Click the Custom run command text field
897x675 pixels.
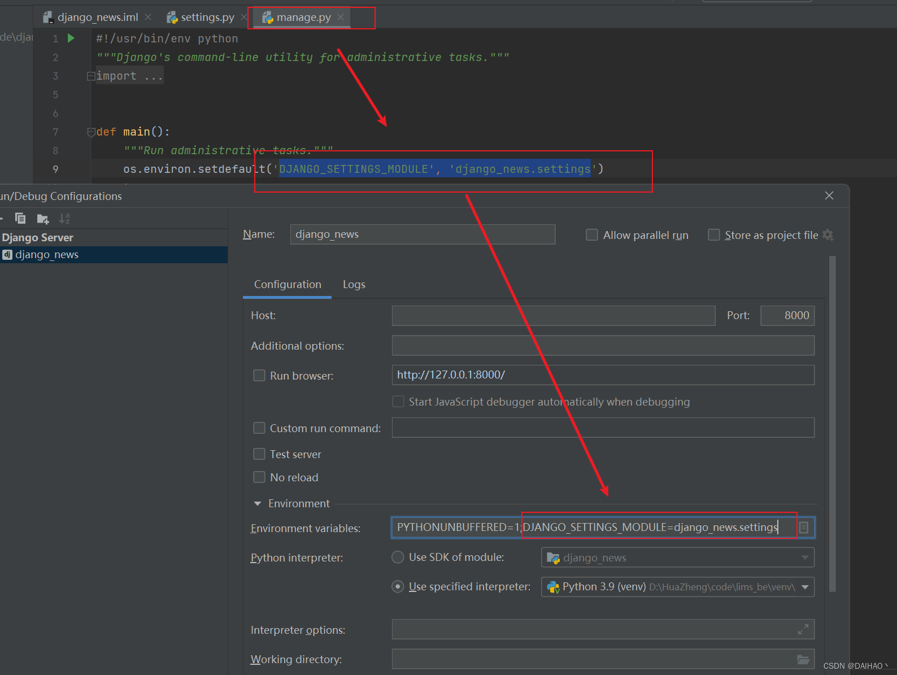[x=603, y=428]
